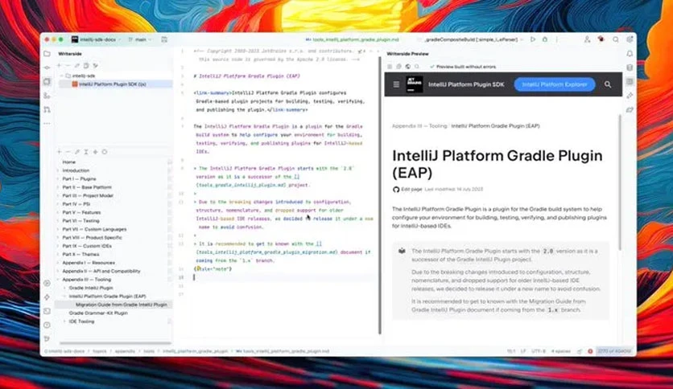The image size is (673, 389).
Task: Select Migration Guide from Gradle IntelliJ Plugin
Action: [122, 305]
